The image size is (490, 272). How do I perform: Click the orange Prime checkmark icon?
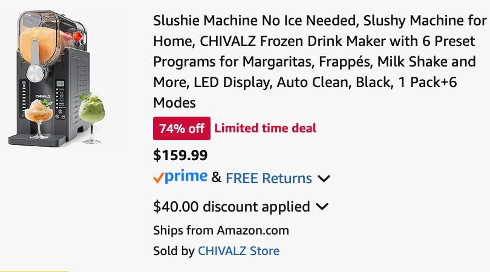point(158,178)
